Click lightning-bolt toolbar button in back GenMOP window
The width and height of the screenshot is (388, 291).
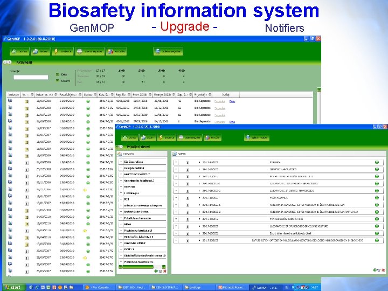(63, 52)
